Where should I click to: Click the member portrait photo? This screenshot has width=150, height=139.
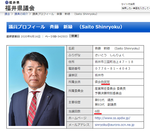36,86
